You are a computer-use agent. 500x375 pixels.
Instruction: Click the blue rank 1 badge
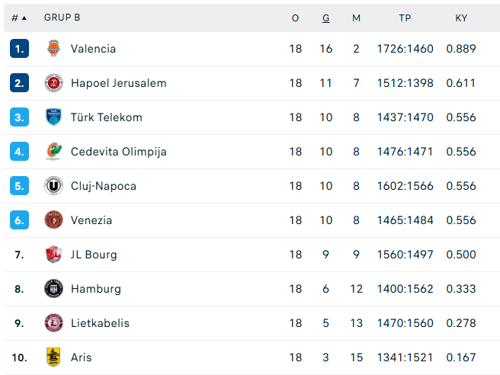20,49
